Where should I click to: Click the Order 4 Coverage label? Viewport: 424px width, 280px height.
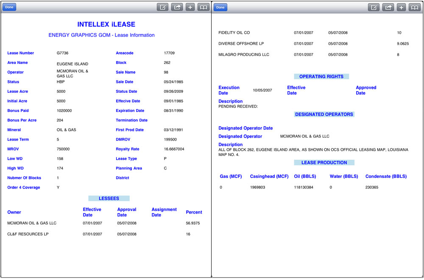24,188
